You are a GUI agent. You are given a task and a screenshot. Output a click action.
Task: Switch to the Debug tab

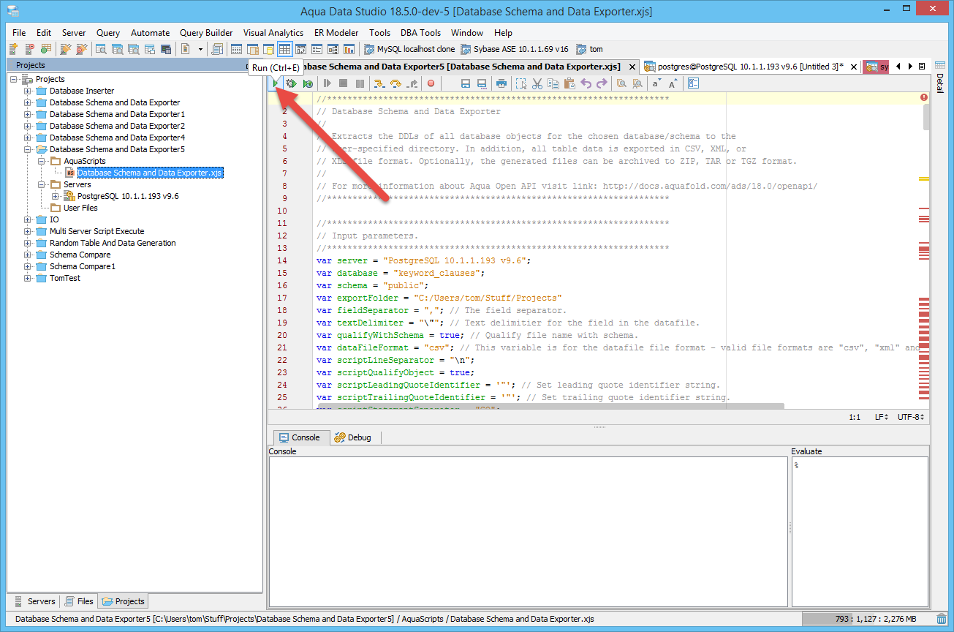click(353, 437)
